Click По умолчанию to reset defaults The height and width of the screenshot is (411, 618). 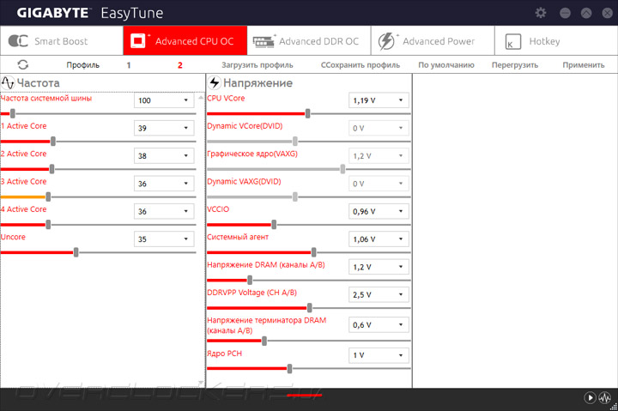[x=446, y=65]
